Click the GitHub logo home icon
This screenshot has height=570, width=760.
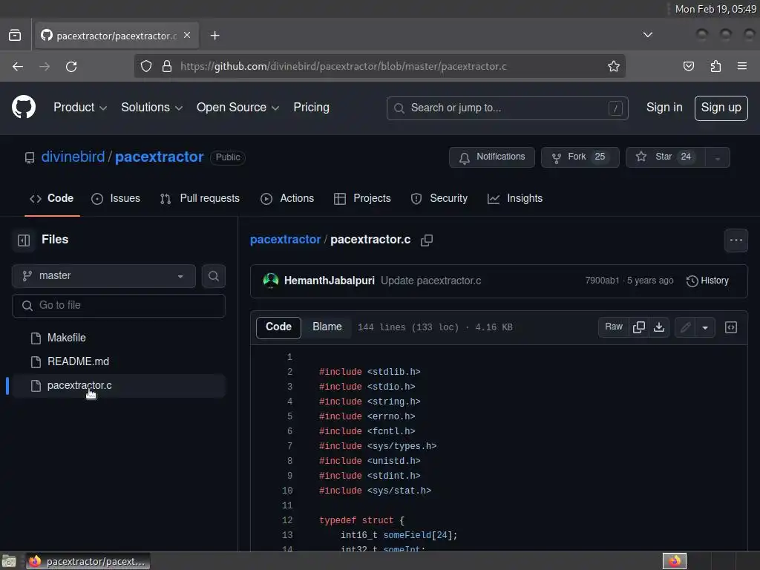[x=24, y=107]
